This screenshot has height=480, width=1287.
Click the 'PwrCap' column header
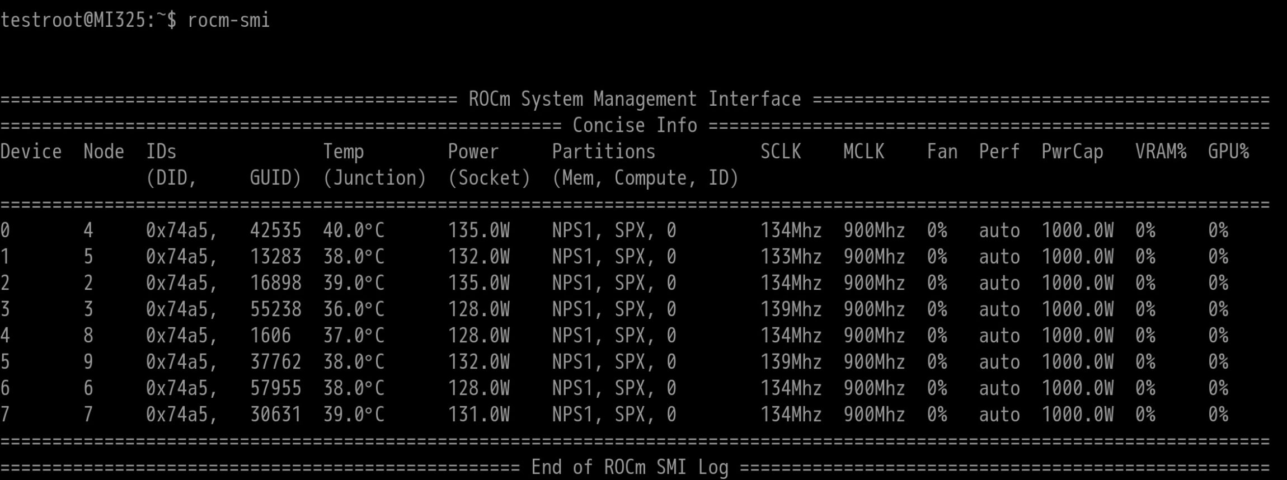(1072, 152)
